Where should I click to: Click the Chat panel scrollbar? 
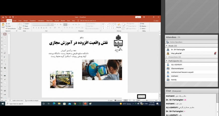tap(217, 105)
